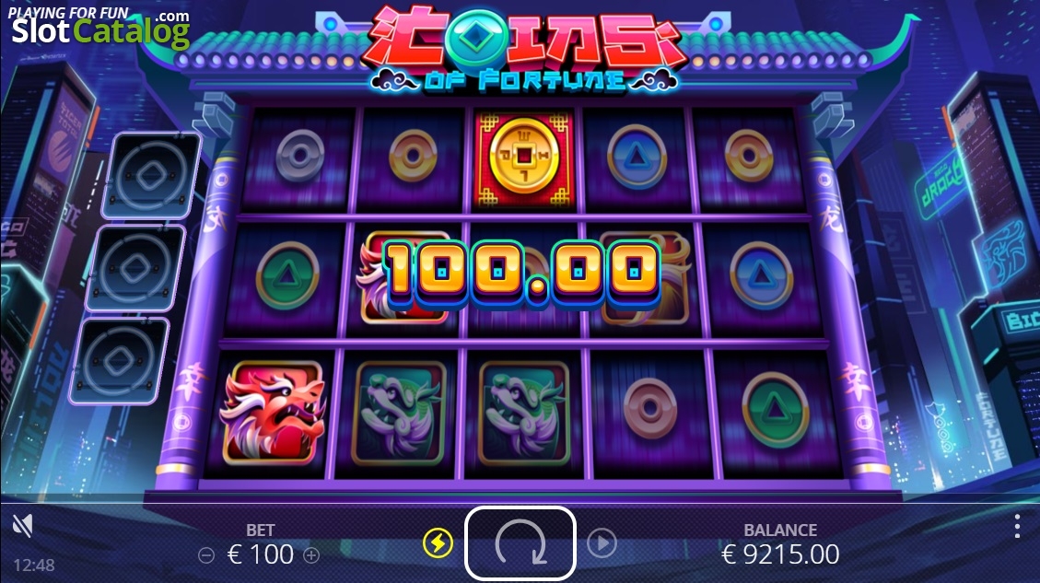
Task: Toggle the muted sound icon
Action: [22, 526]
